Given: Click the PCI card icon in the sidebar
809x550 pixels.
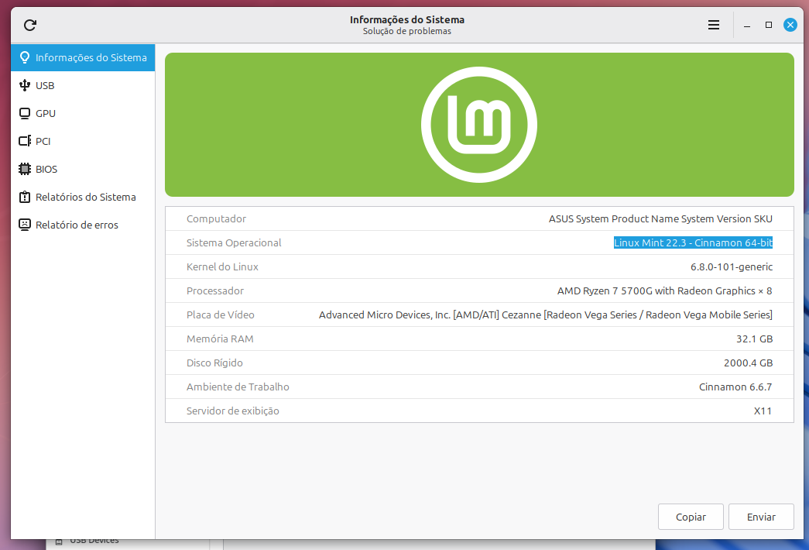Looking at the screenshot, I should pos(25,141).
